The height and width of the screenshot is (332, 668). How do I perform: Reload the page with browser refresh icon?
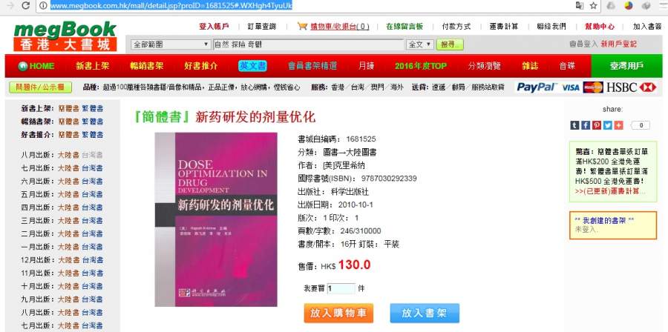pos(26,5)
